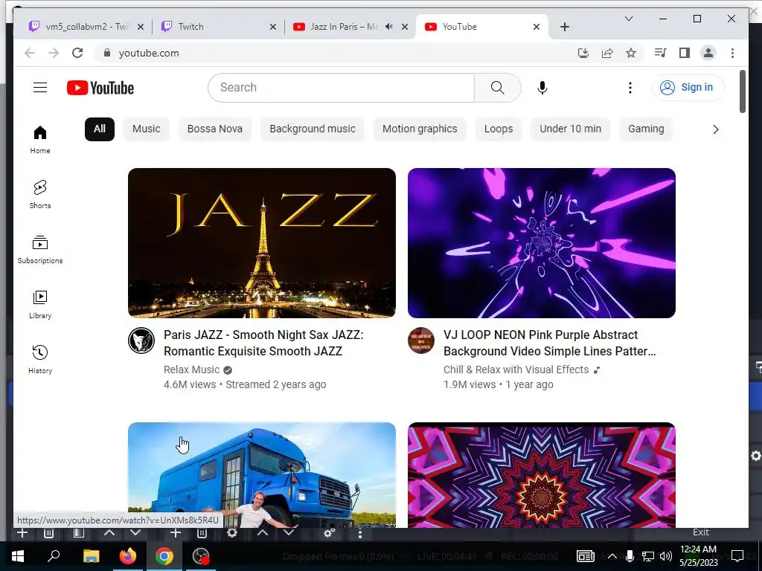Filter by Loops chip
Screen dimensions: 762x571
point(498,129)
